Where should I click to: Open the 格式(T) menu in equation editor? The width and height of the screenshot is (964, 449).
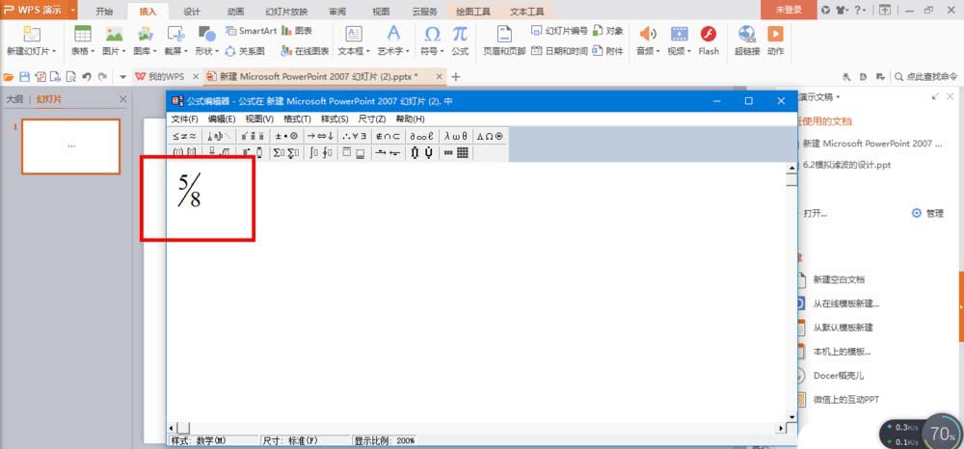[x=298, y=119]
